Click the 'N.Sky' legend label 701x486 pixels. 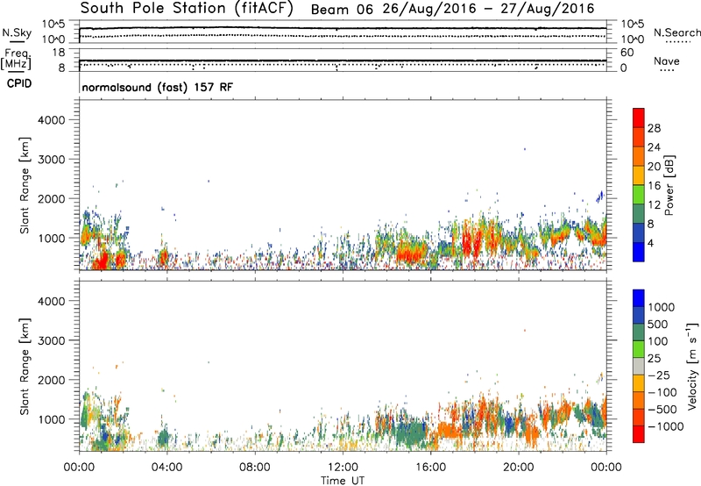point(17,32)
